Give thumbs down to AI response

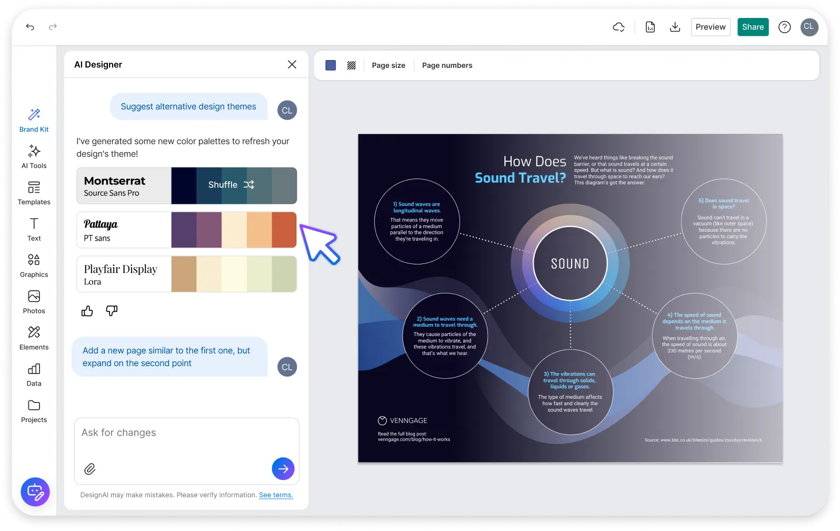(112, 311)
